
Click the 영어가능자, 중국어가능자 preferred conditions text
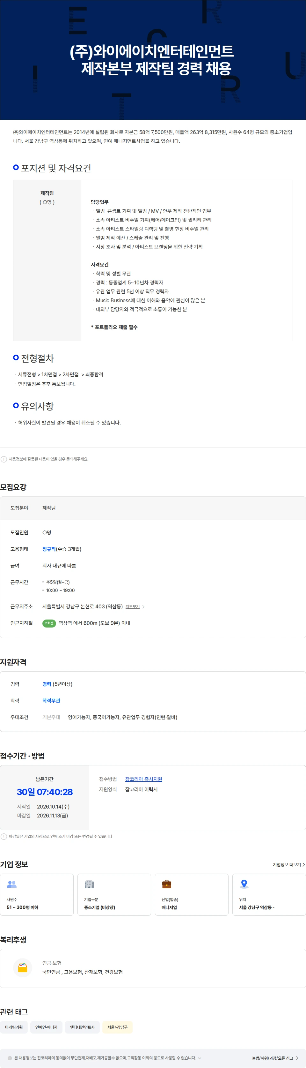click(122, 717)
